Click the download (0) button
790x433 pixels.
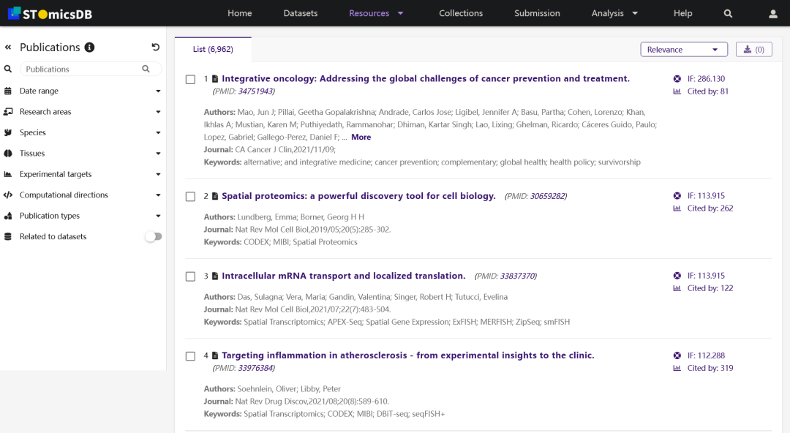point(753,50)
